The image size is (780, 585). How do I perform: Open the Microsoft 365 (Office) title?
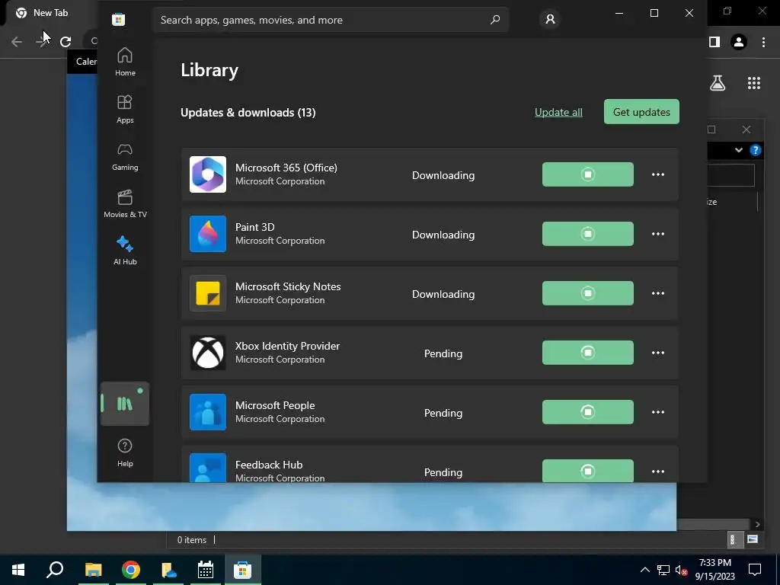tap(286, 168)
